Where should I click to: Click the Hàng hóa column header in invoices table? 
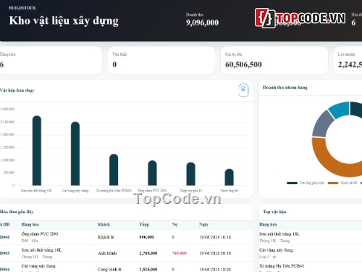pos(30,225)
